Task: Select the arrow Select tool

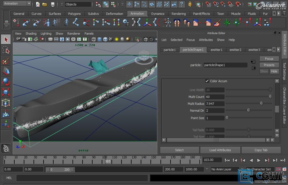Action: coord(6,40)
